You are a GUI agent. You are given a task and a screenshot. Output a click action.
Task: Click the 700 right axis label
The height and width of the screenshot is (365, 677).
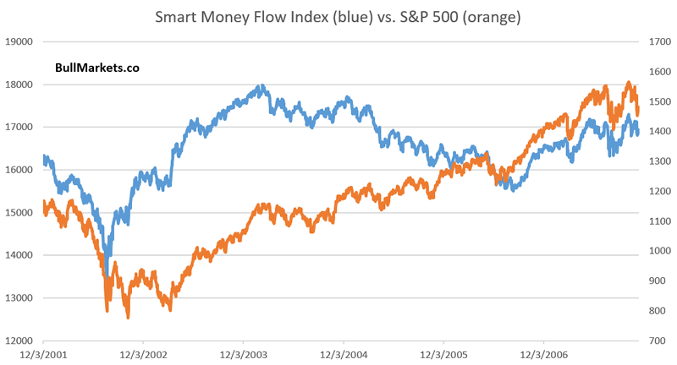(x=660, y=340)
